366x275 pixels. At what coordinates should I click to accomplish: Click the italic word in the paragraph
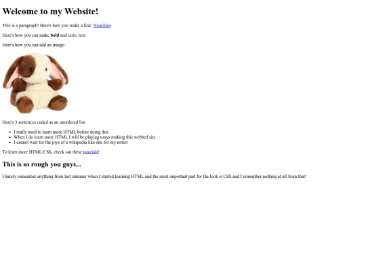(73, 35)
